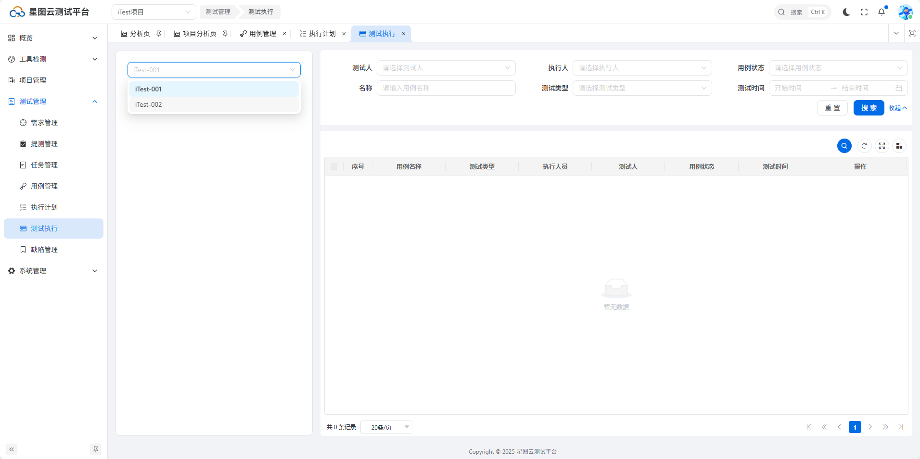Click the round blue table search icon
Screen dimensions: 920x459
pos(844,146)
